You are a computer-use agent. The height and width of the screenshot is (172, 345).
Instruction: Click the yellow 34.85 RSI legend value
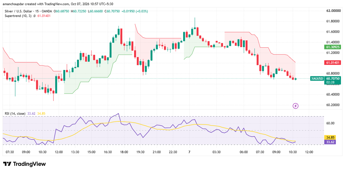tap(41, 113)
